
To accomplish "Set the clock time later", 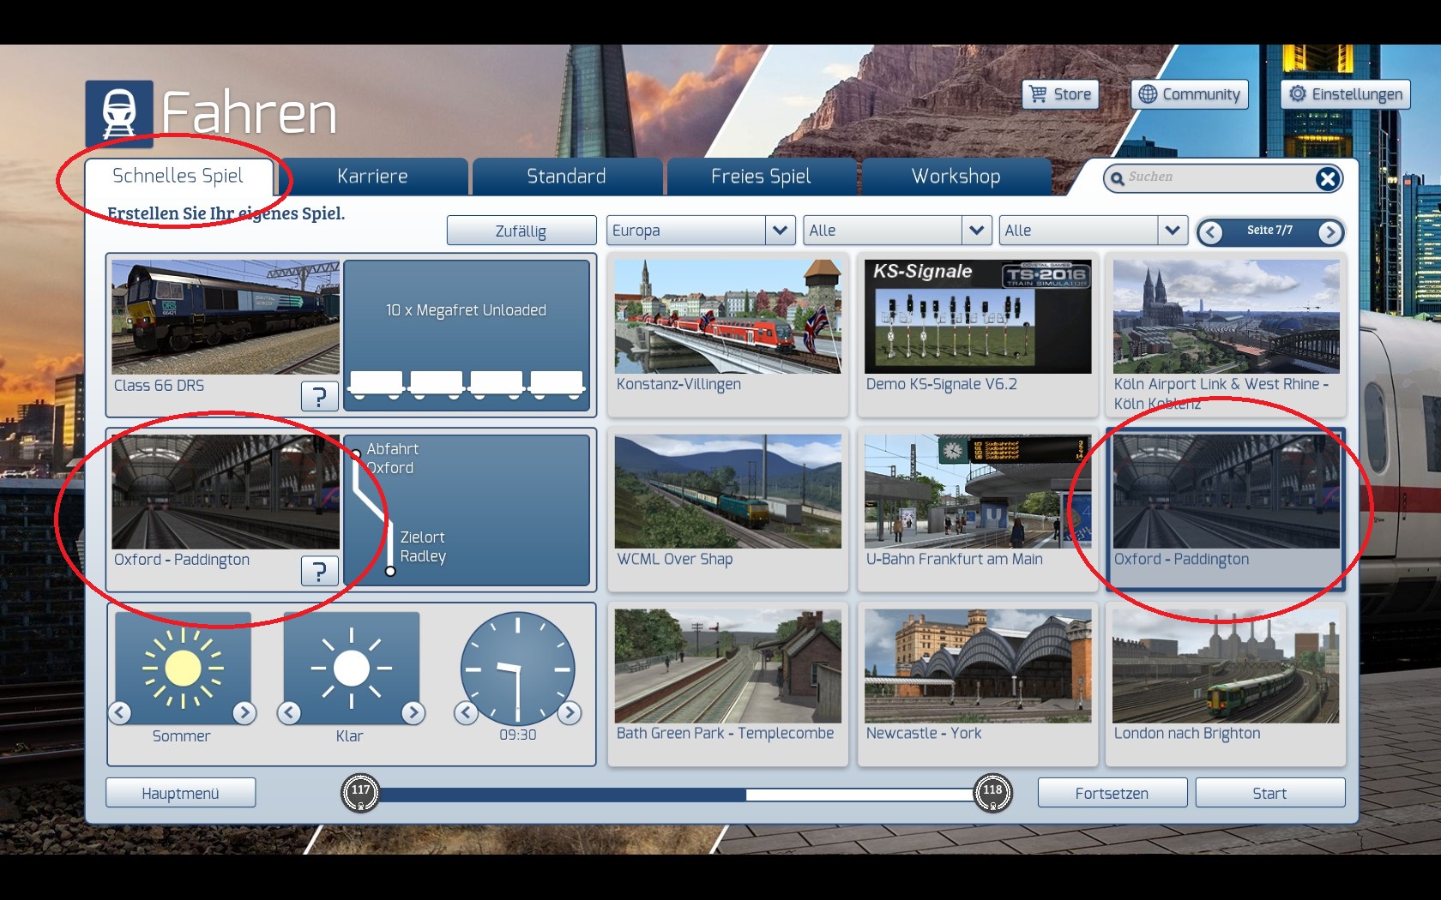I will tap(570, 712).
